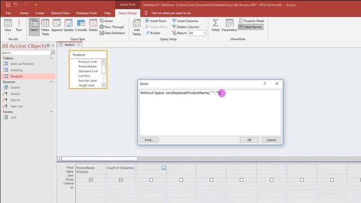Show the Property Sheet
The width and height of the screenshot is (361, 203).
pos(252,21)
